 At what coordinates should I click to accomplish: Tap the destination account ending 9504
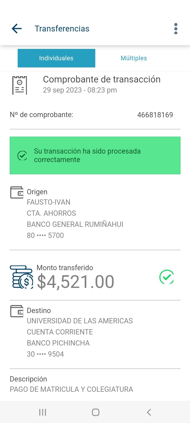click(x=45, y=354)
